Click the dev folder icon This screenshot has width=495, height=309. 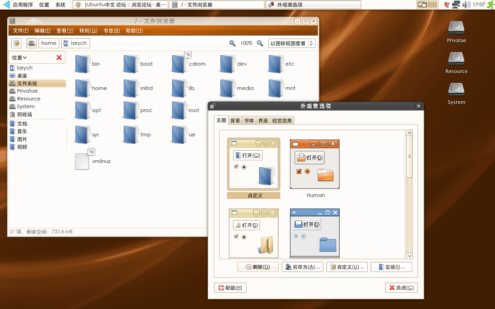pos(227,64)
